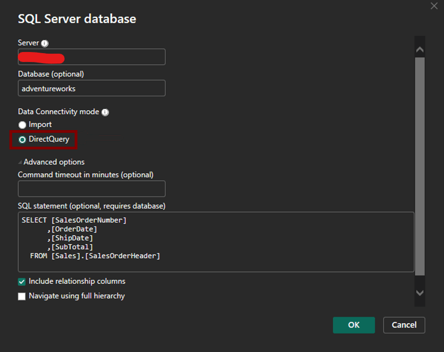Click the Cancel button
Image resolution: width=444 pixels, height=352 pixels.
[404, 325]
